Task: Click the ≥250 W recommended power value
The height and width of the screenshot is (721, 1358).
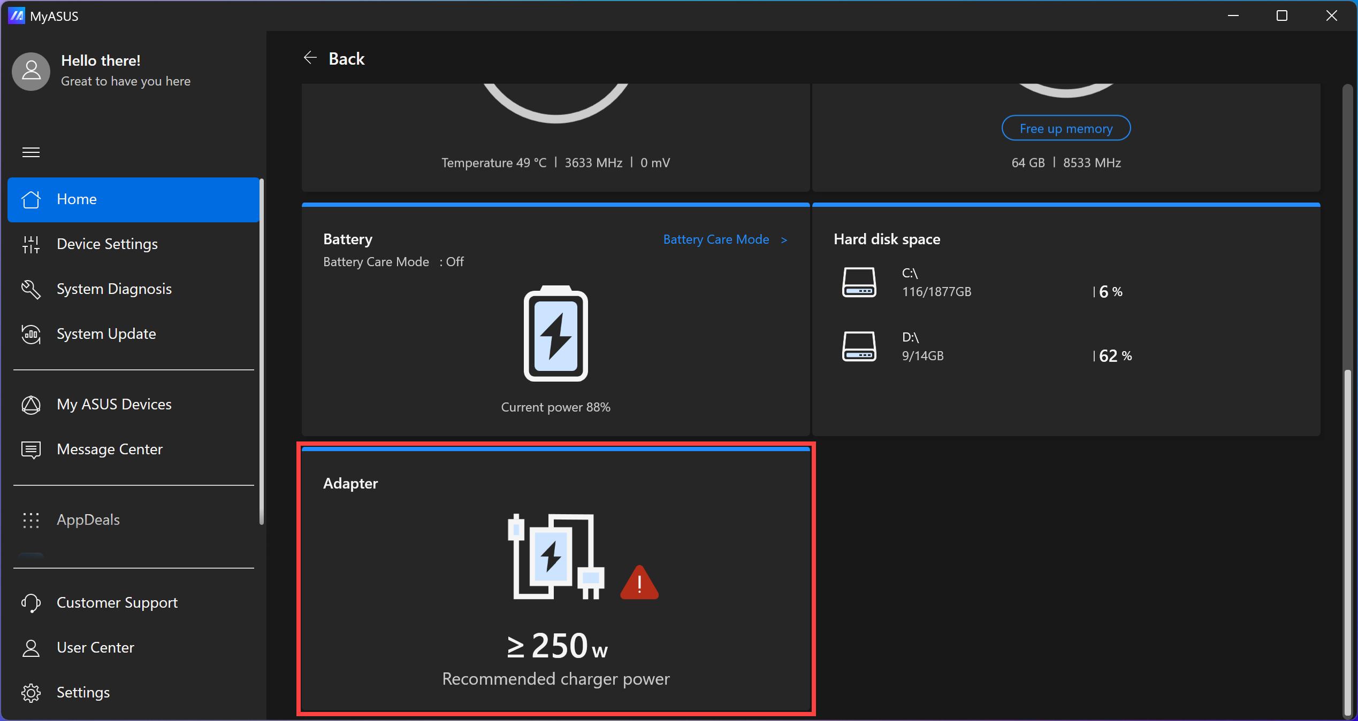Action: 556,646
